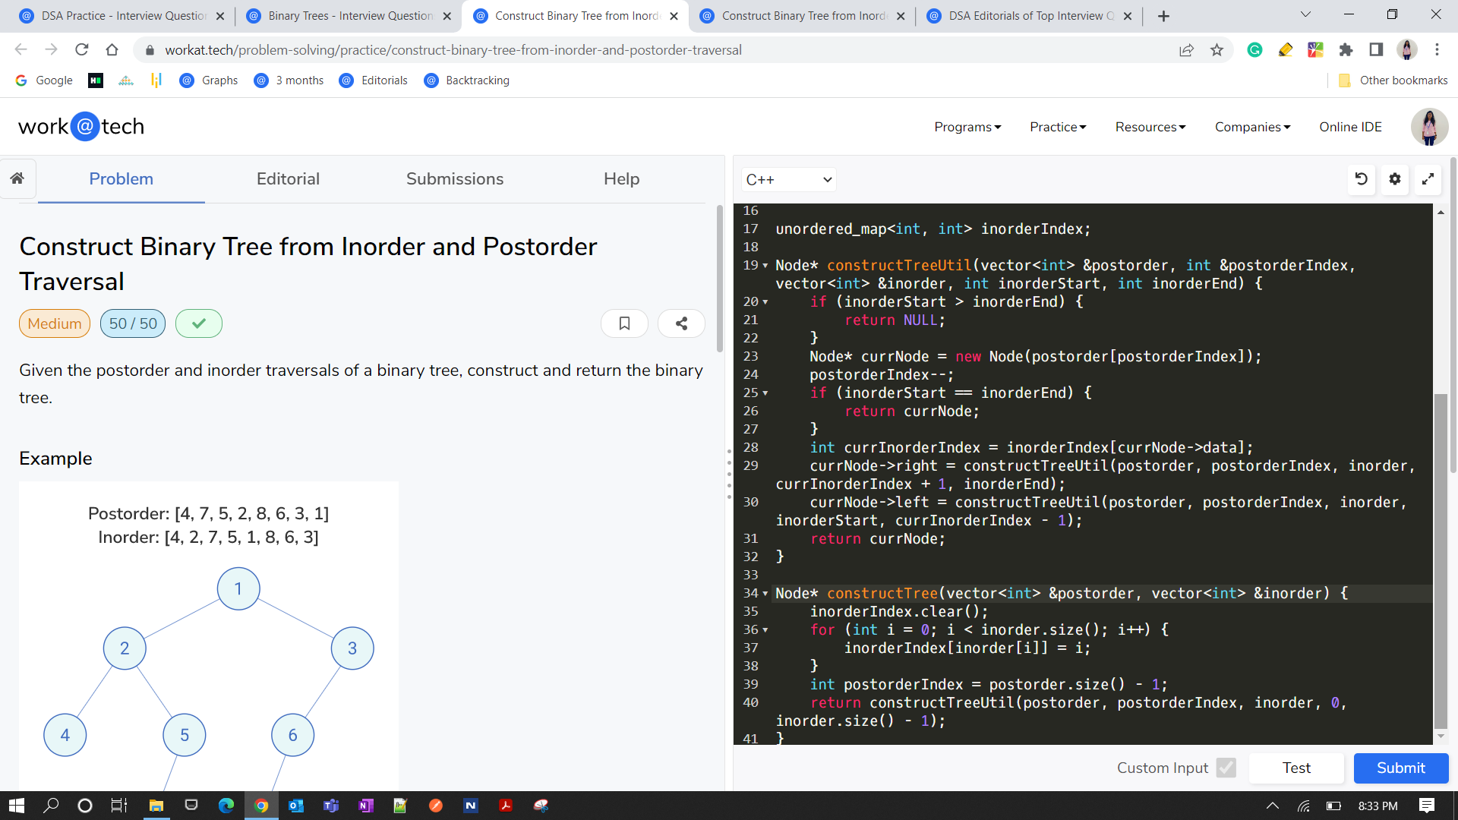Viewport: 1458px width, 820px height.
Task: Share this problem
Action: click(681, 323)
